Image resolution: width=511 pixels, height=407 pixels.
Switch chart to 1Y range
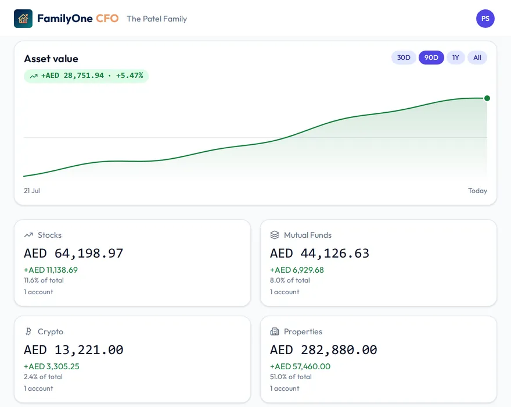(456, 58)
